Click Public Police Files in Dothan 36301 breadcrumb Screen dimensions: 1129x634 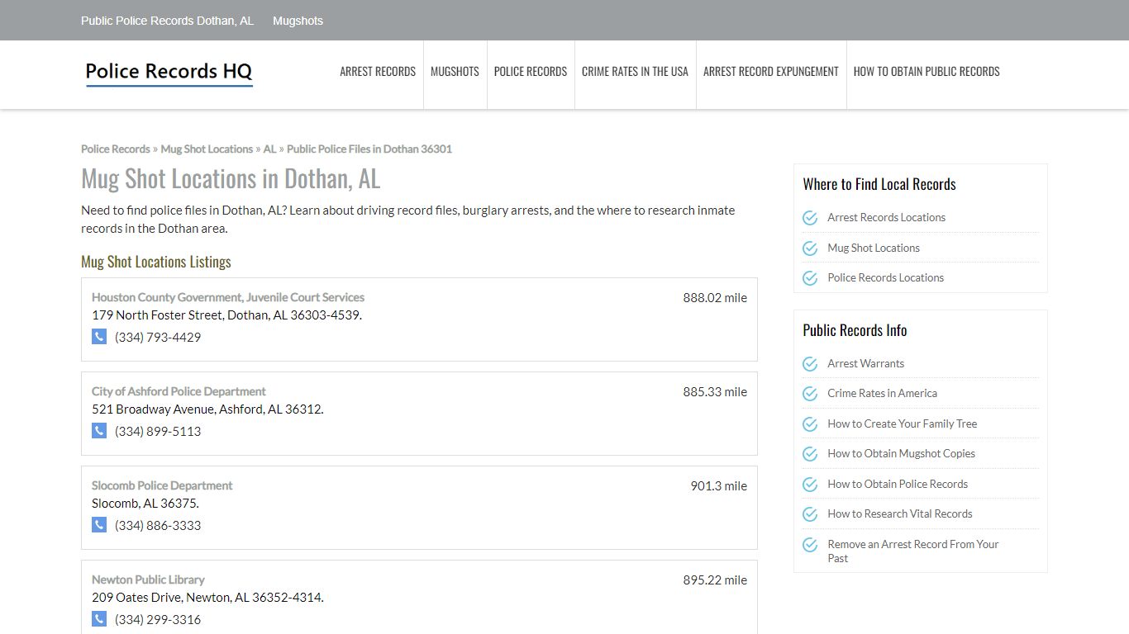[369, 149]
